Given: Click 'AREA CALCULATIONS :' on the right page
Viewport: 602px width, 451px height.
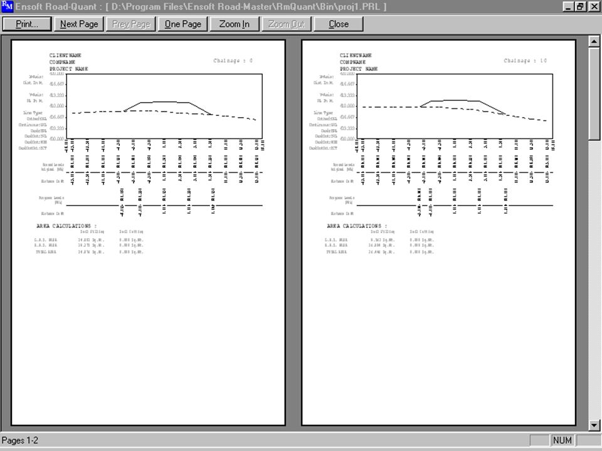Looking at the screenshot, I should [x=357, y=226].
